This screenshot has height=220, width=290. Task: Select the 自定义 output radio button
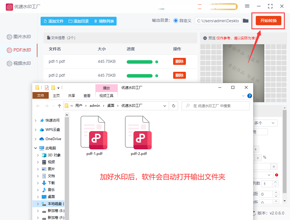pos(176,21)
